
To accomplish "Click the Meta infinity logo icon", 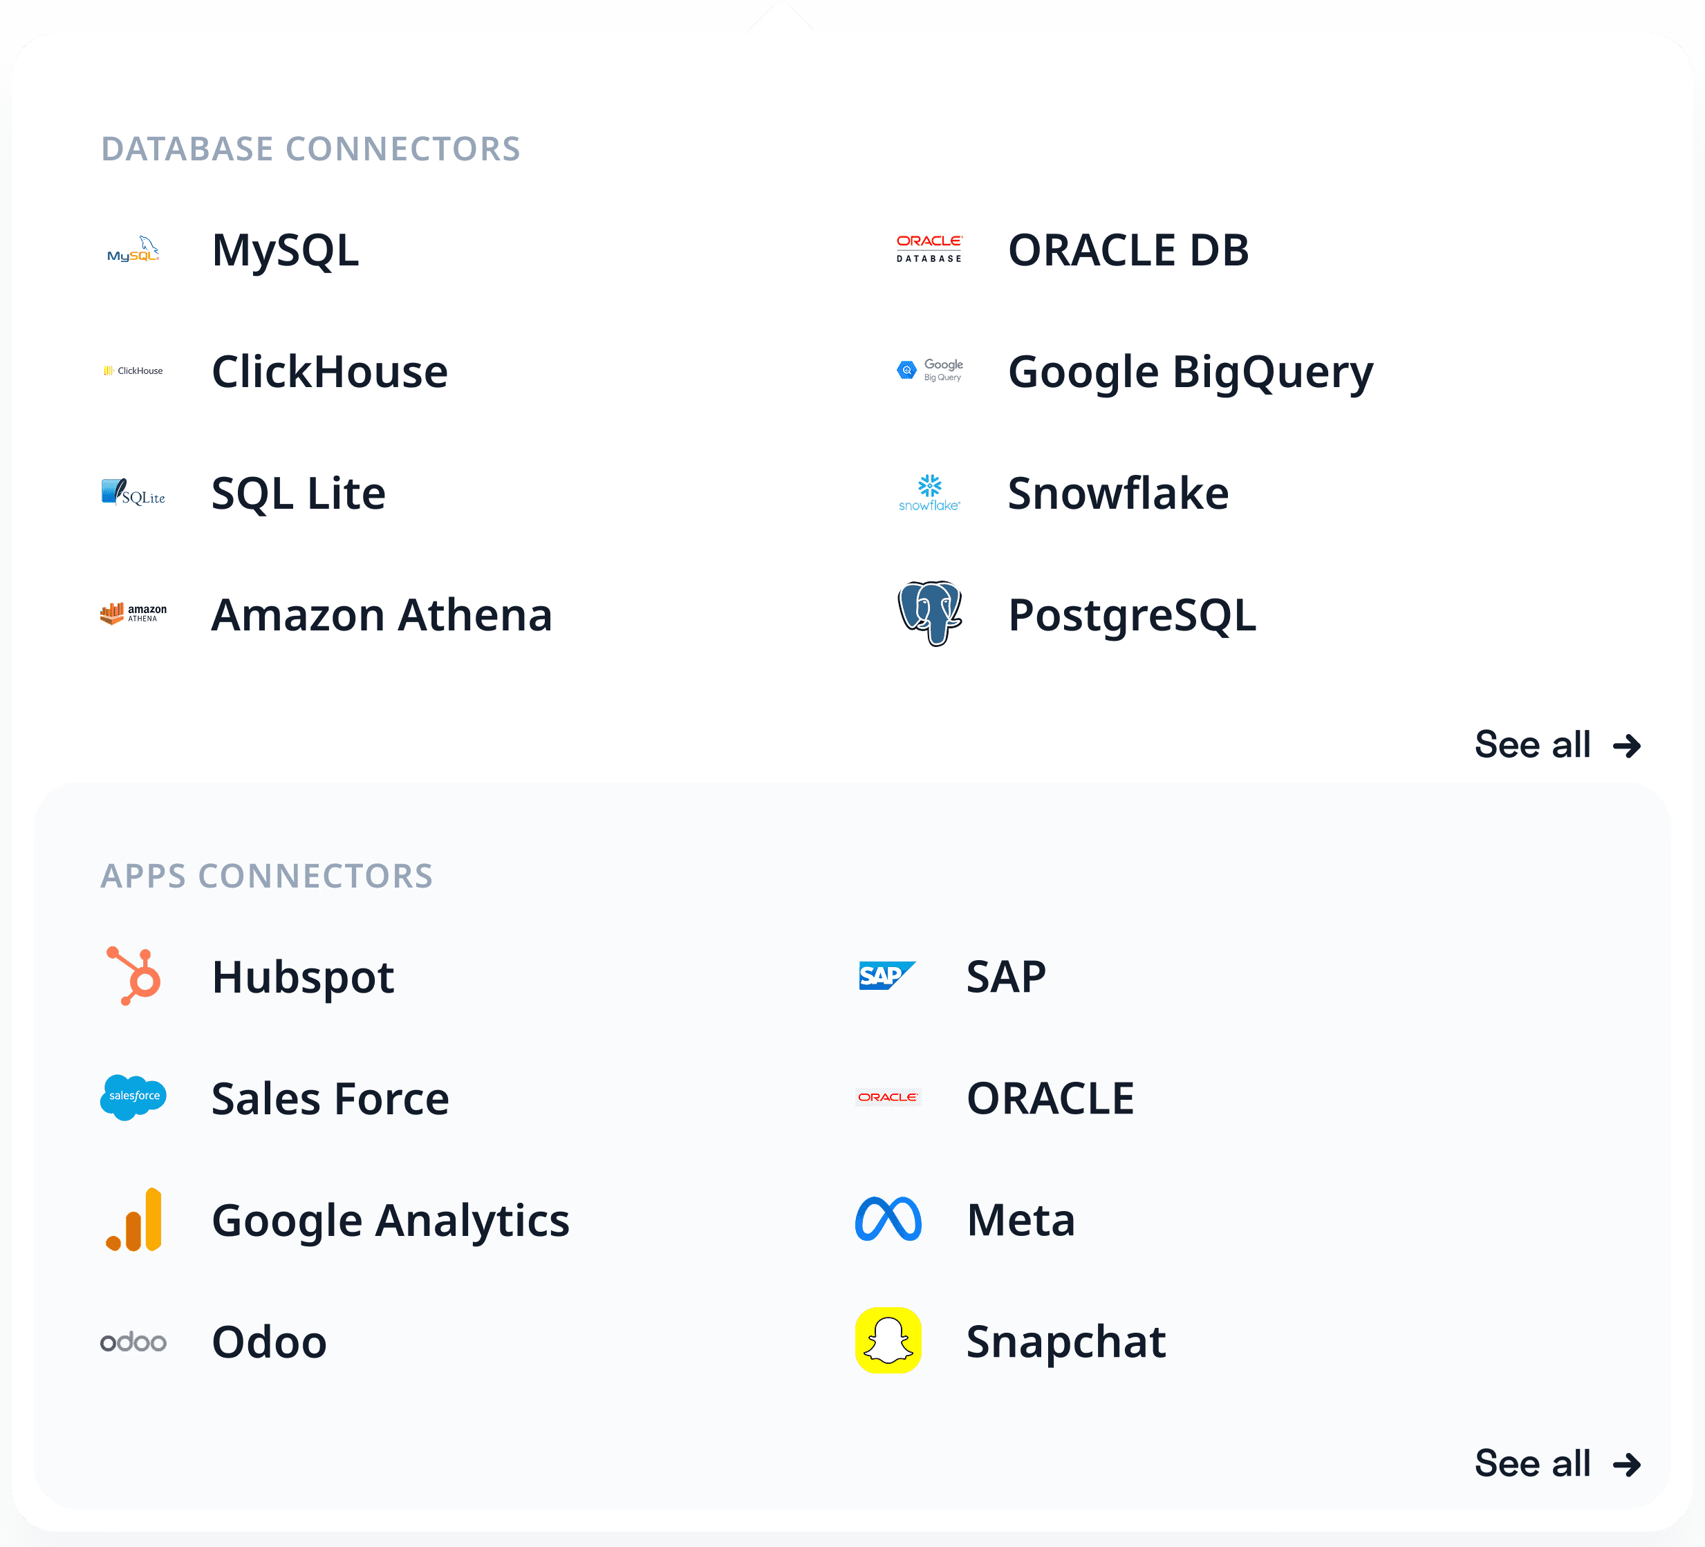I will [887, 1219].
